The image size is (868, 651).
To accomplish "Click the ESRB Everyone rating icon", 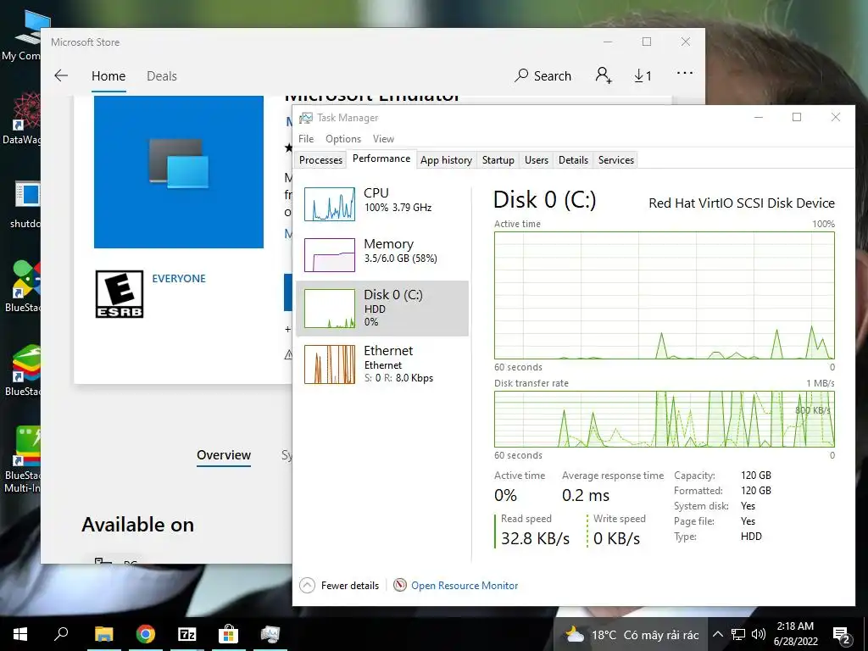I will pos(119,294).
